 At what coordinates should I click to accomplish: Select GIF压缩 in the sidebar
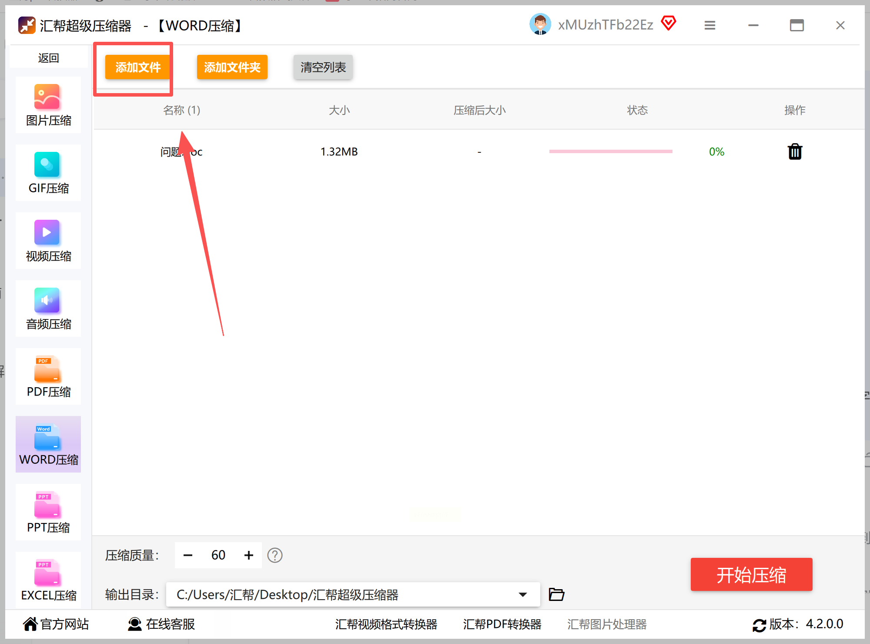point(48,173)
